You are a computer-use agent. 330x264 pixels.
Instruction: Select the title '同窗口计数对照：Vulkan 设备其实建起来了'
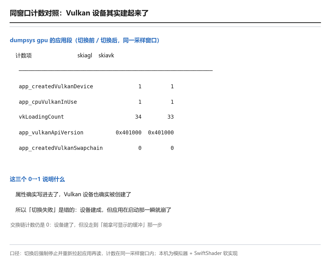tap(79, 13)
